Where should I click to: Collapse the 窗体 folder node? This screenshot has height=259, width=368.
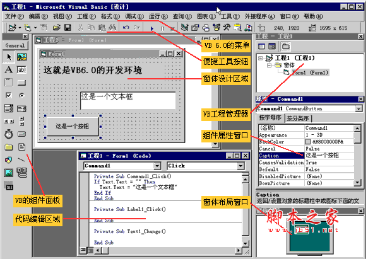[269, 65]
